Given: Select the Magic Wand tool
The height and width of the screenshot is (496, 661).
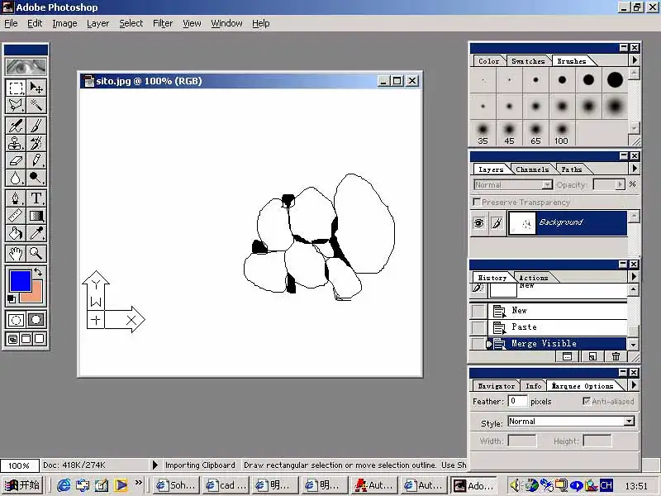Looking at the screenshot, I should [x=36, y=105].
